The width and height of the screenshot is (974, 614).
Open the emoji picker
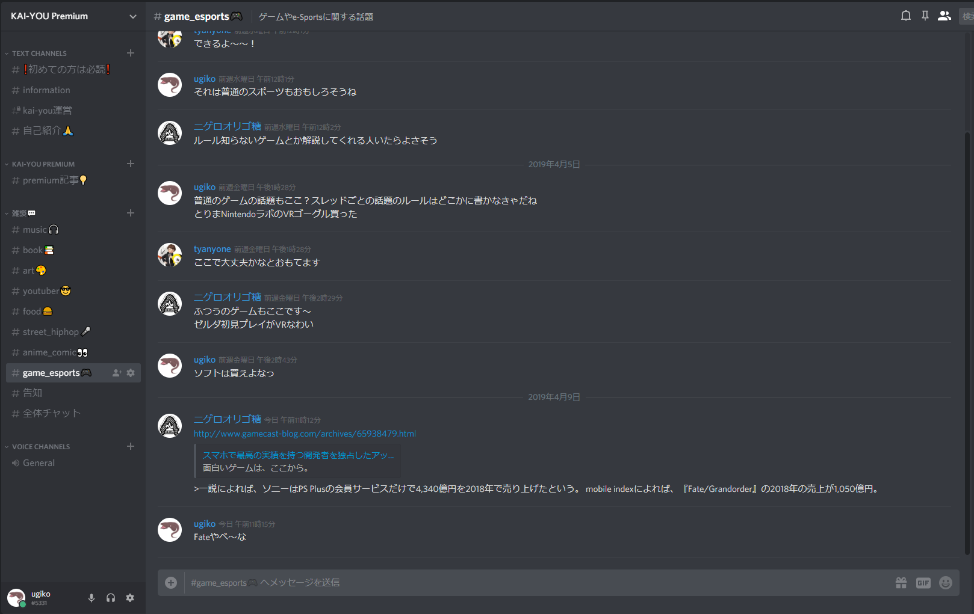[946, 583]
